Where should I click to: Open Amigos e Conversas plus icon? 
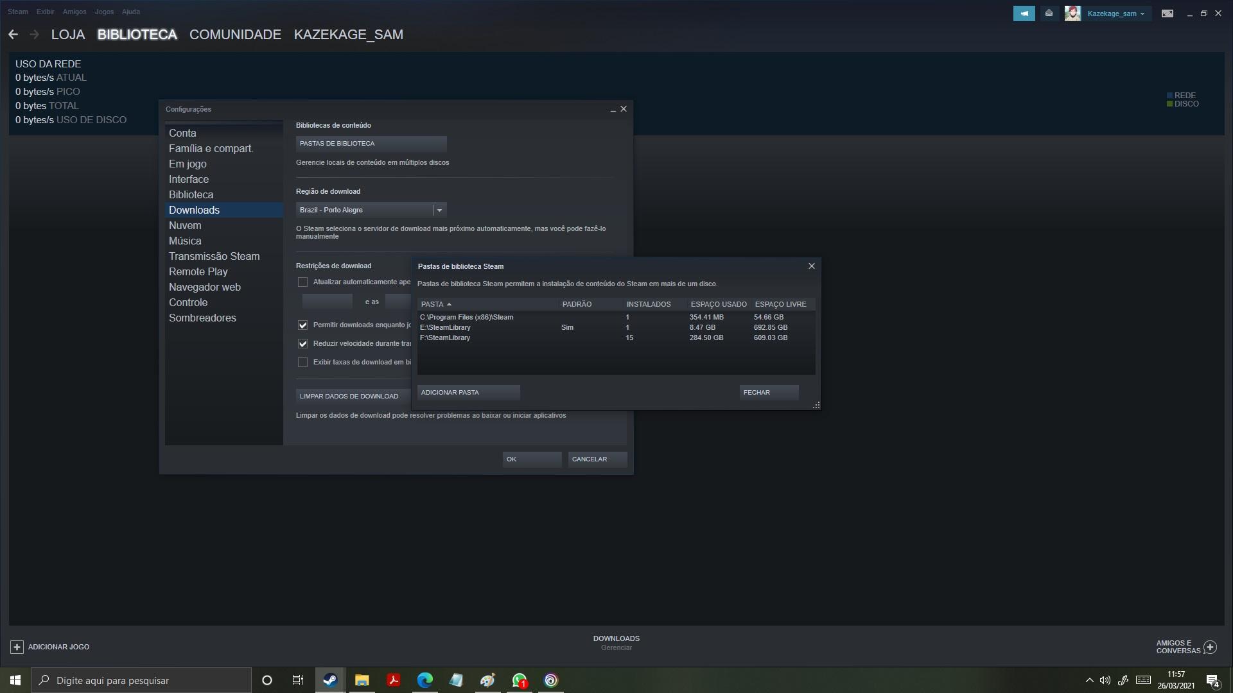(1211, 647)
